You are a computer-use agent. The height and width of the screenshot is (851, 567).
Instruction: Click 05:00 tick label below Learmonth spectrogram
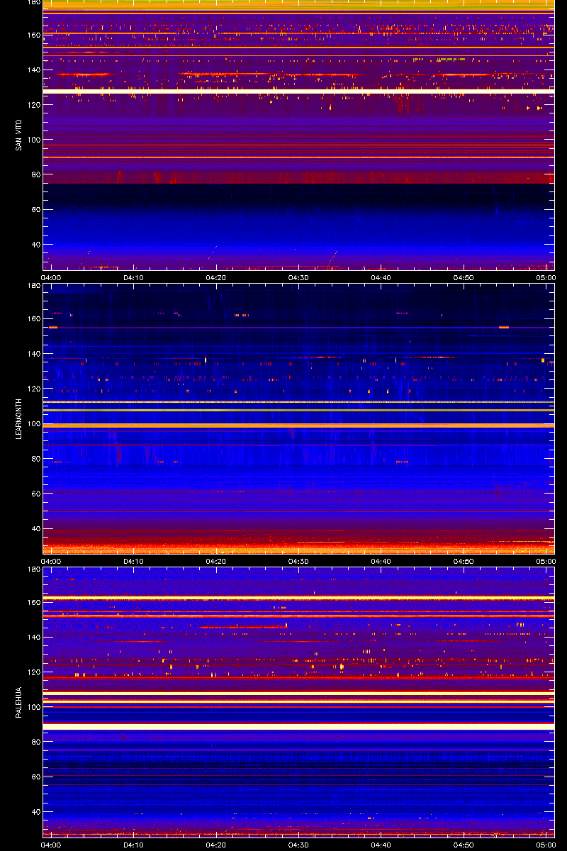(x=545, y=561)
